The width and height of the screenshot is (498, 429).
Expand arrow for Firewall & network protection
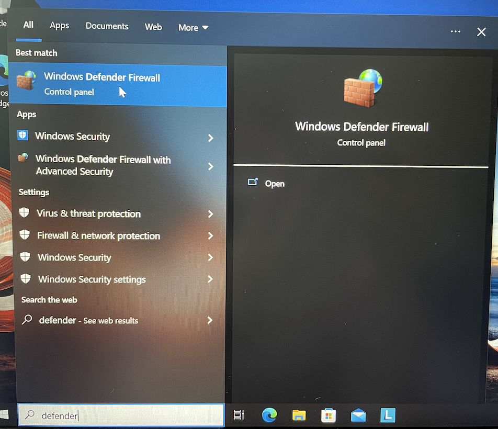[x=210, y=235]
